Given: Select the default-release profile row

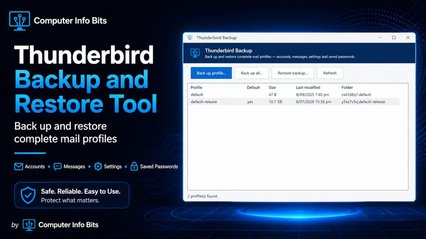Looking at the screenshot, I should [294, 102].
